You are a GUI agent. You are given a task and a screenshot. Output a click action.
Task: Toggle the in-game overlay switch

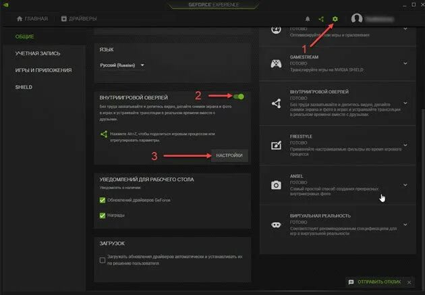tap(239, 97)
